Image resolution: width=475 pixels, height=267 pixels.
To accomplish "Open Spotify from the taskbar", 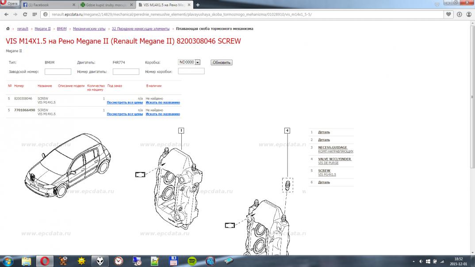I will [192, 261].
